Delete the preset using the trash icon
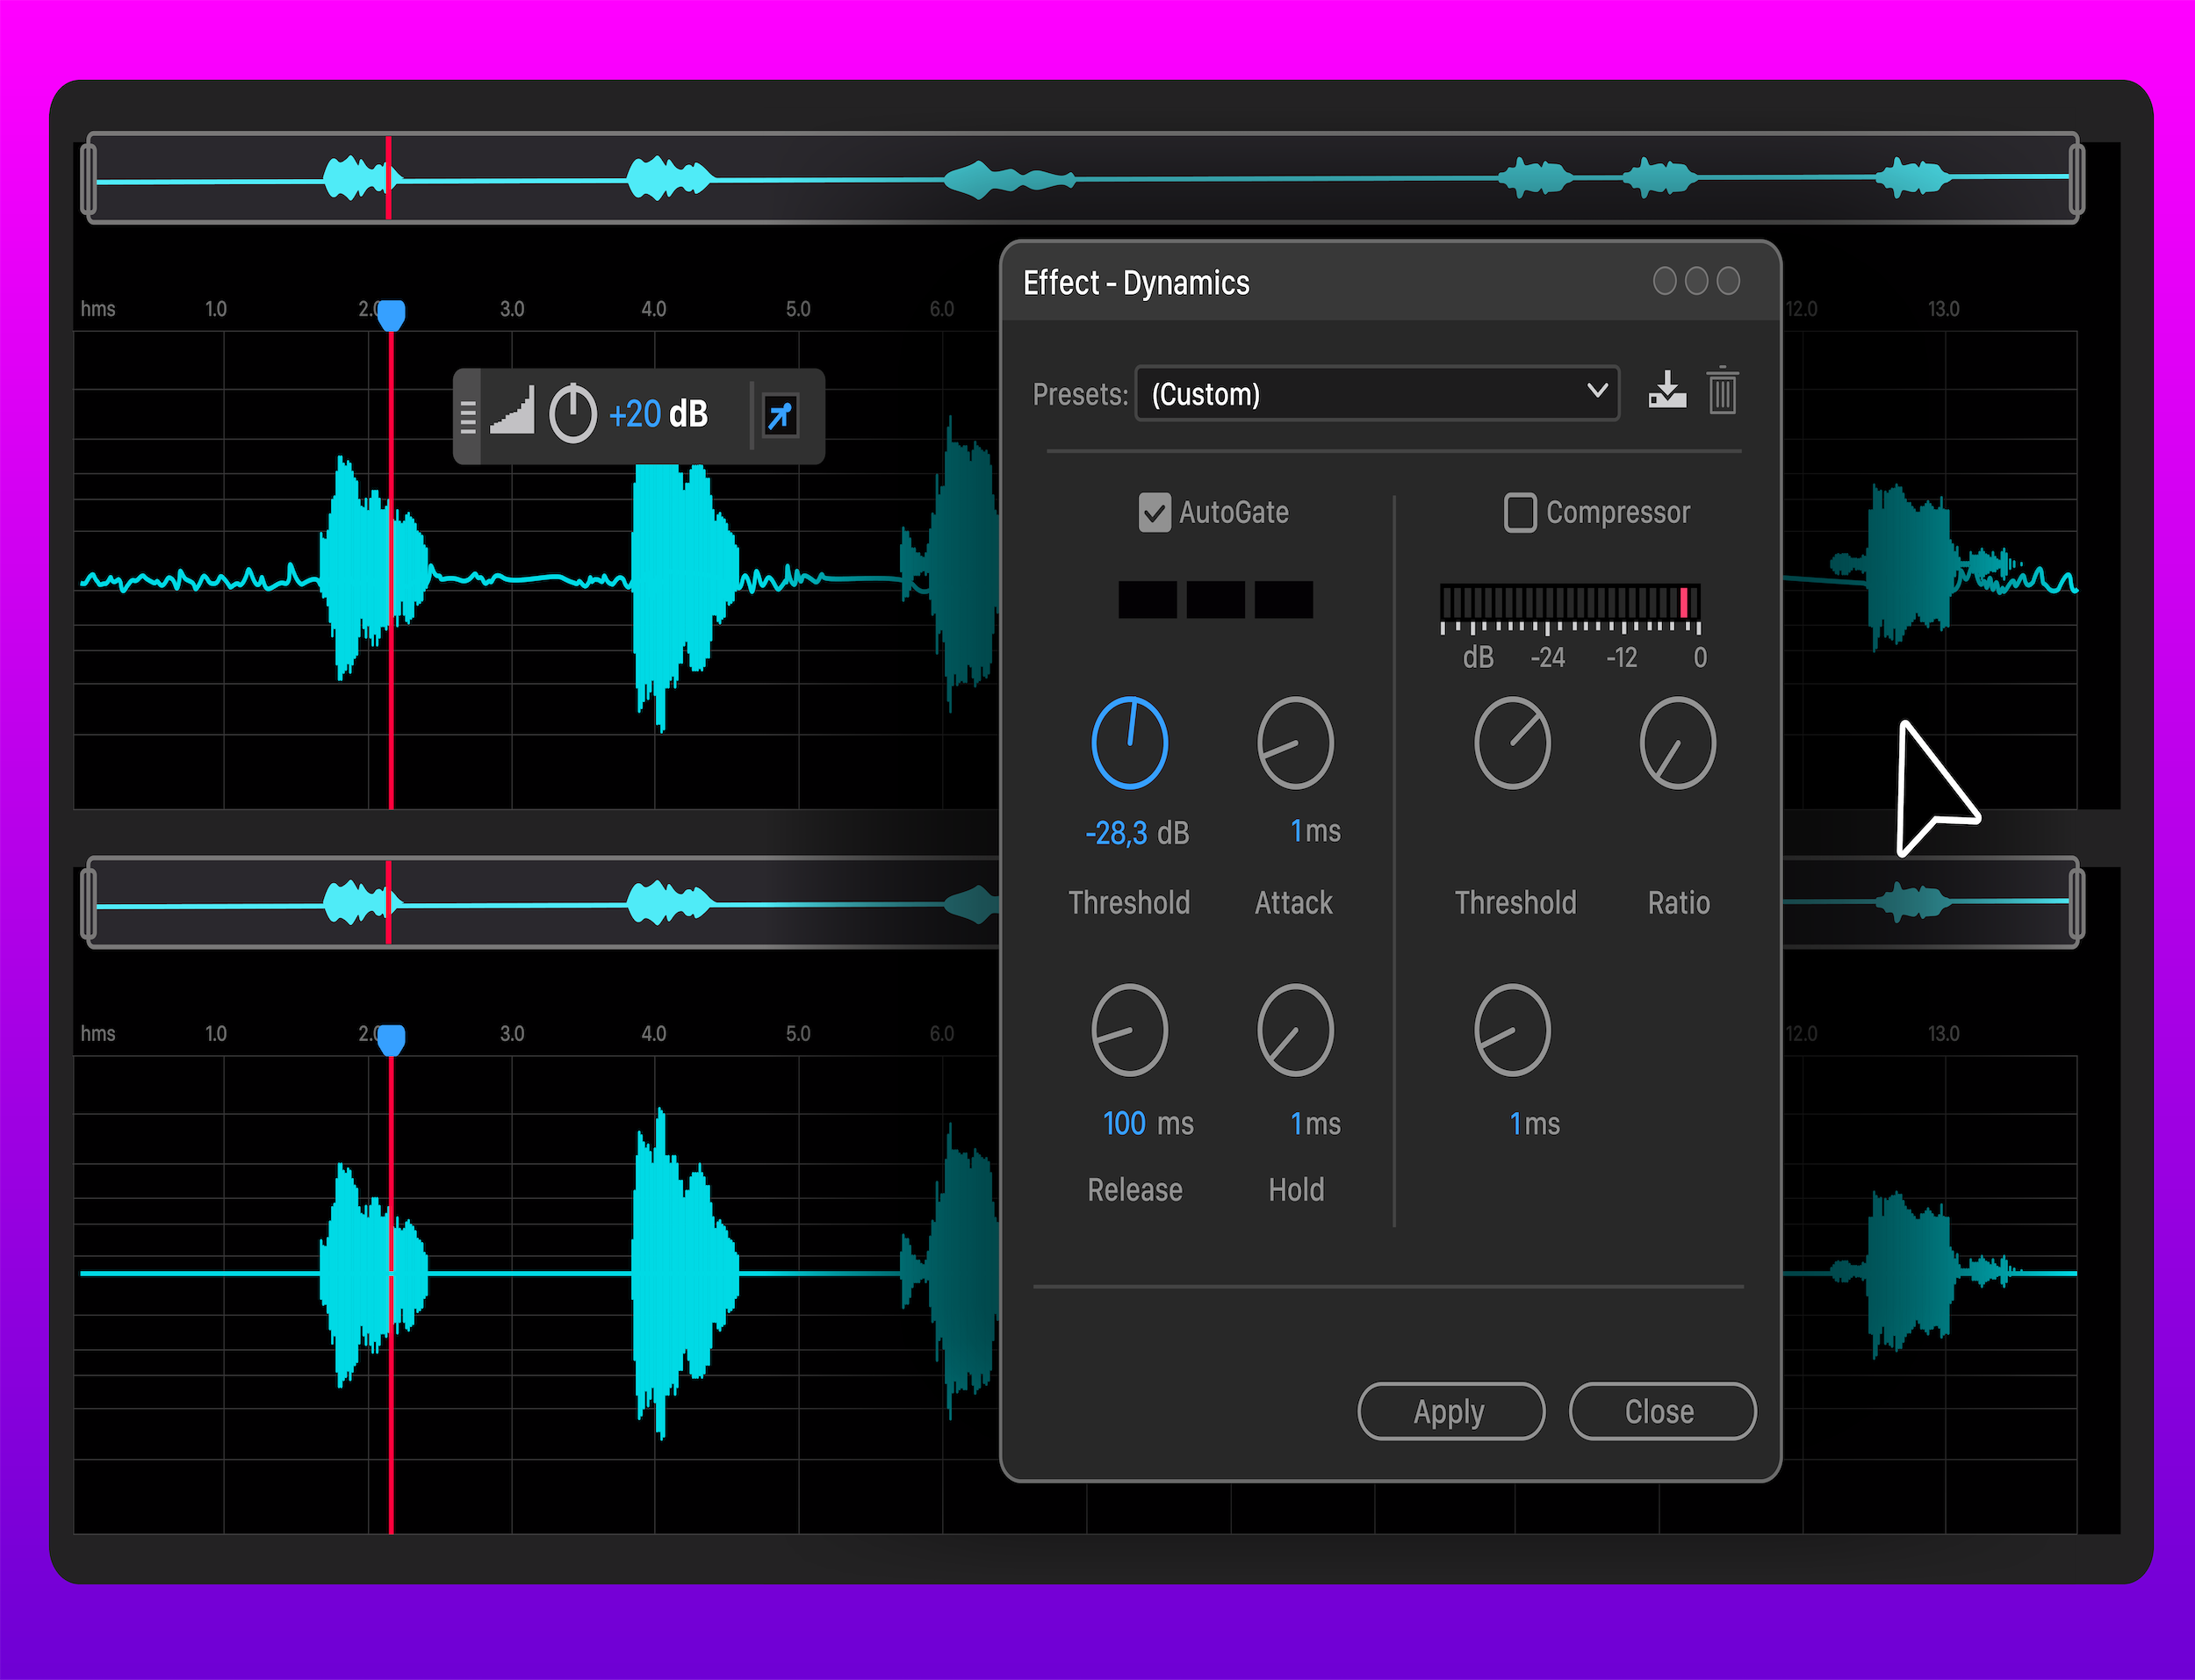The height and width of the screenshot is (1680, 2195). (x=1722, y=390)
